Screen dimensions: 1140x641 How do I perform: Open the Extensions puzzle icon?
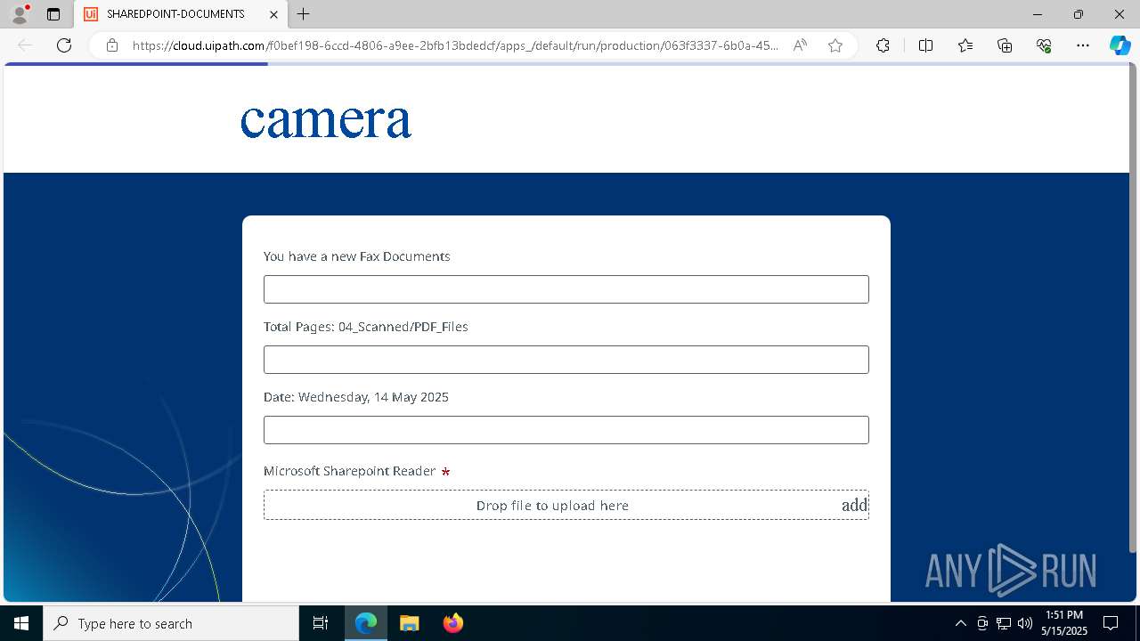(883, 45)
